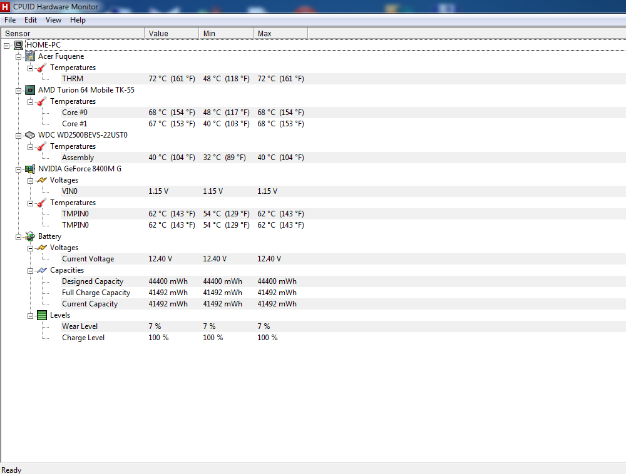Select the HOME-PC tree label

pyautogui.click(x=43, y=45)
